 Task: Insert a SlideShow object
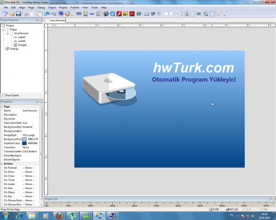pos(125,14)
